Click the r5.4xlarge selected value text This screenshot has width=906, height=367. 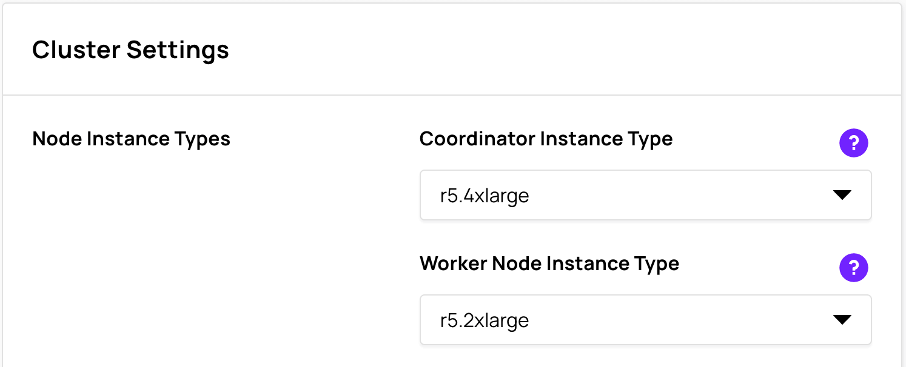coord(485,196)
